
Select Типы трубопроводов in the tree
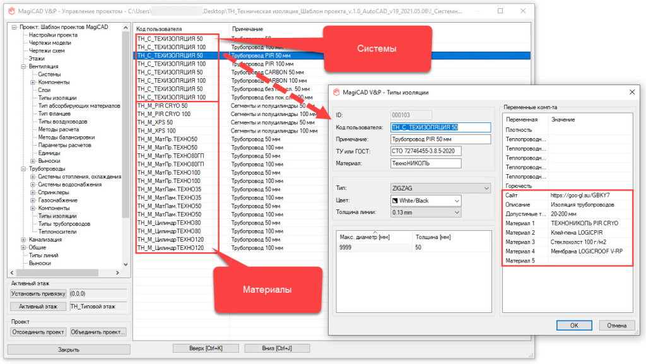[x=62, y=224]
